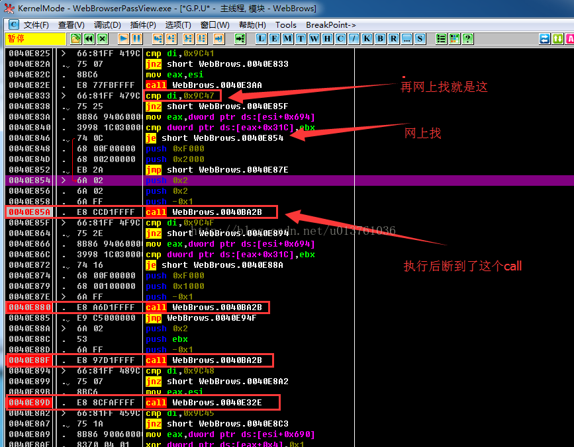Click breakpoint address 0040E880
The width and height of the screenshot is (574, 447).
click(29, 307)
